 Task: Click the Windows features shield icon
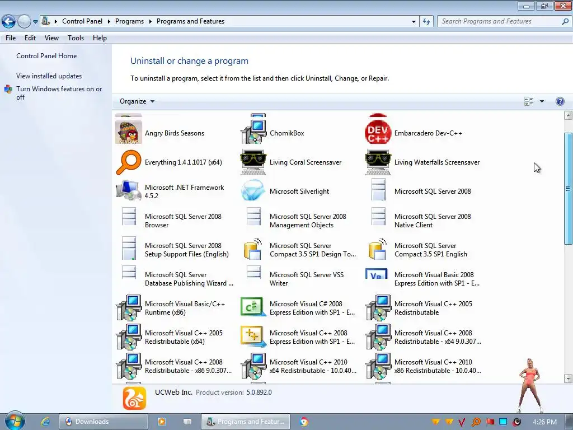click(x=8, y=89)
